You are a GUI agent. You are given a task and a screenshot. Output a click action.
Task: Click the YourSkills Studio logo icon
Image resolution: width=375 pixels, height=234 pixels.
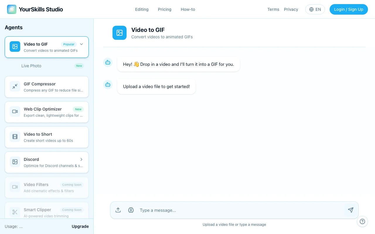(12, 9)
